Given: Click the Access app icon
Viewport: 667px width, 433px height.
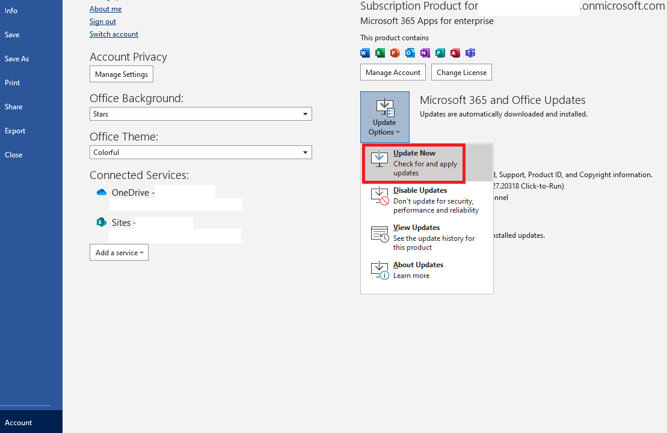Looking at the screenshot, I should click(455, 53).
